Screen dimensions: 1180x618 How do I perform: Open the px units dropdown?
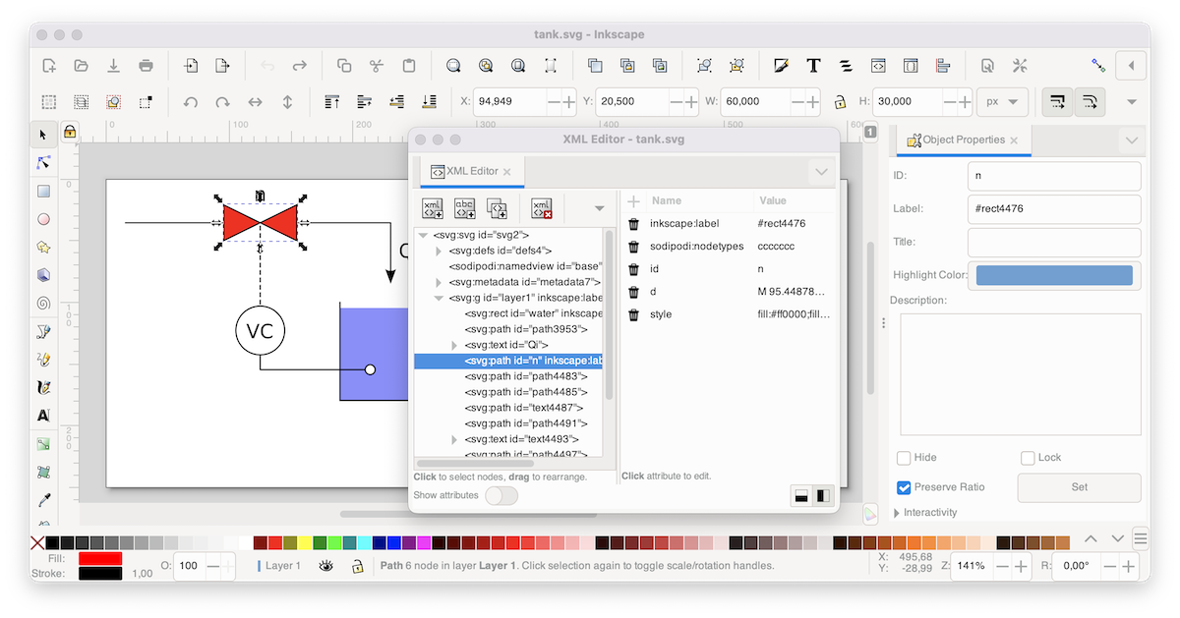1002,101
